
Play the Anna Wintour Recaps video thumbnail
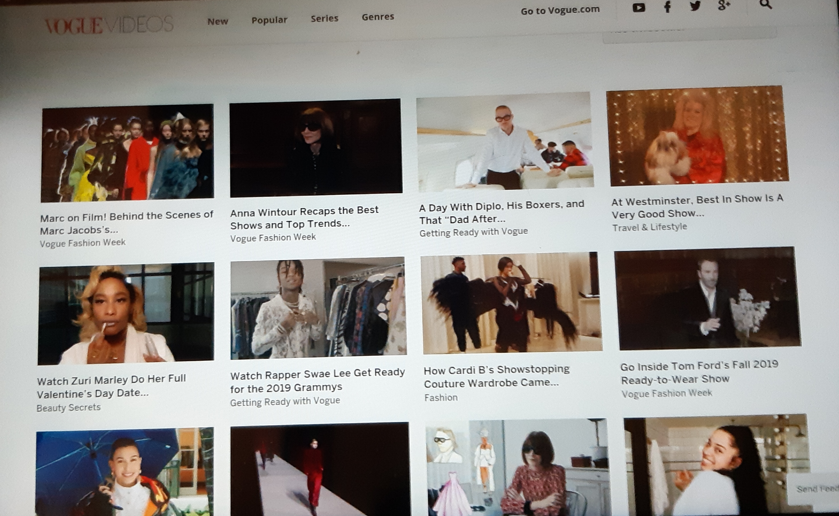click(316, 148)
